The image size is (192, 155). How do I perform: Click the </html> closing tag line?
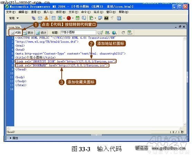[x=21, y=85]
